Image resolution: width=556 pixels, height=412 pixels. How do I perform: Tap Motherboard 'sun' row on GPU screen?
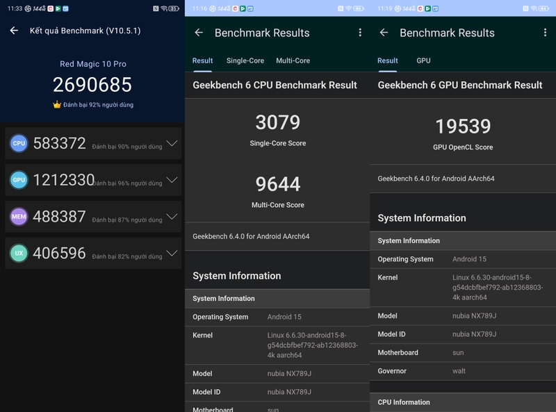click(x=463, y=353)
